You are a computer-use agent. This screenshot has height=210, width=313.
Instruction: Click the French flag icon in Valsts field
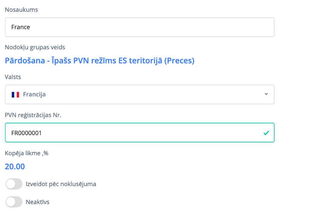pos(15,94)
